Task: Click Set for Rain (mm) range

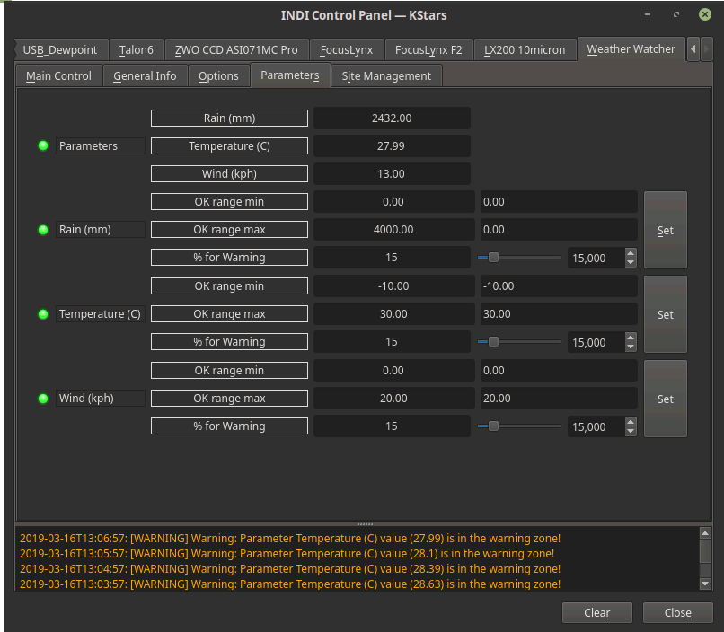Action: pos(666,230)
